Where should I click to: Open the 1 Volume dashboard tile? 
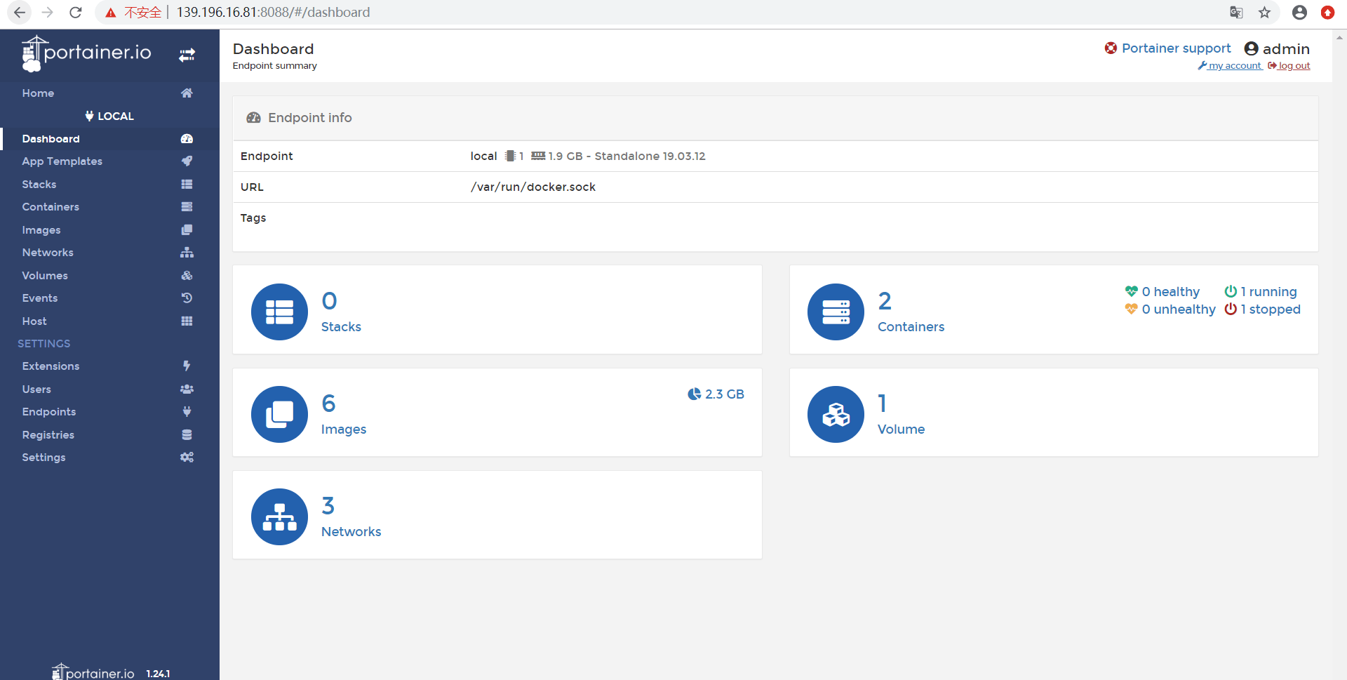click(x=1054, y=413)
